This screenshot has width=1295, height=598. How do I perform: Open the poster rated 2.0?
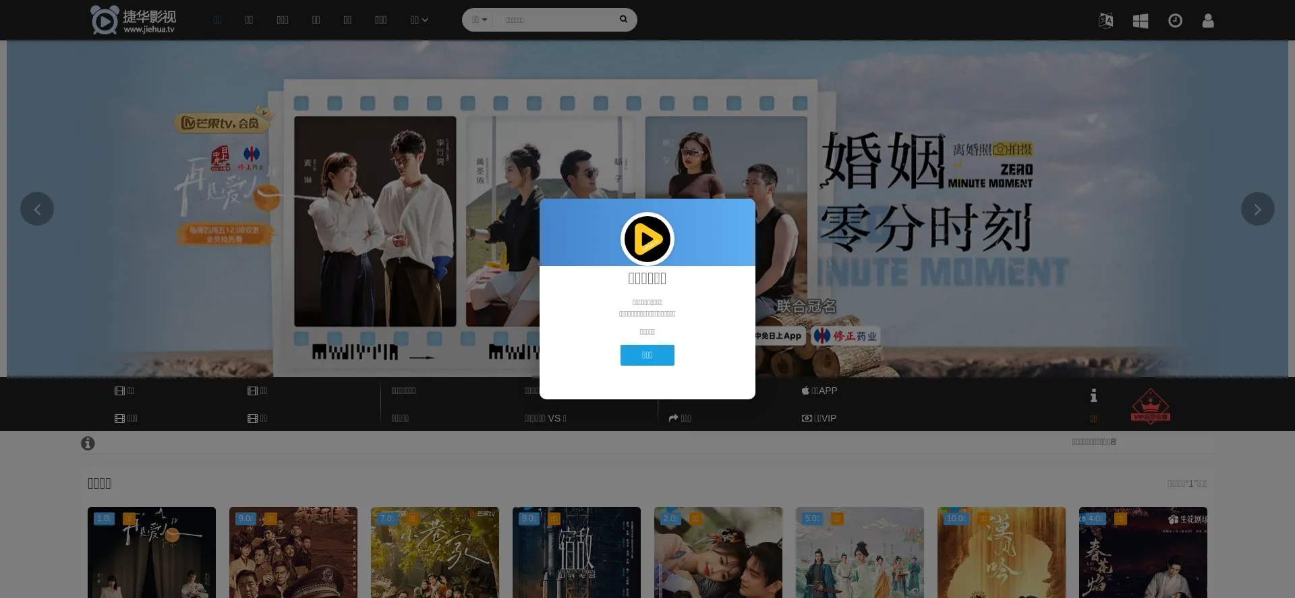tap(718, 552)
